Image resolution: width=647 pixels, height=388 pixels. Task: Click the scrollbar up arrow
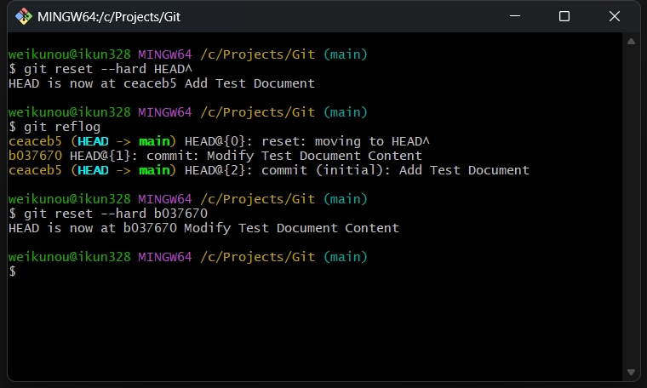[631, 41]
